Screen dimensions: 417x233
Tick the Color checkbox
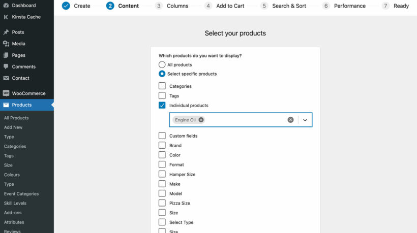pos(162,155)
